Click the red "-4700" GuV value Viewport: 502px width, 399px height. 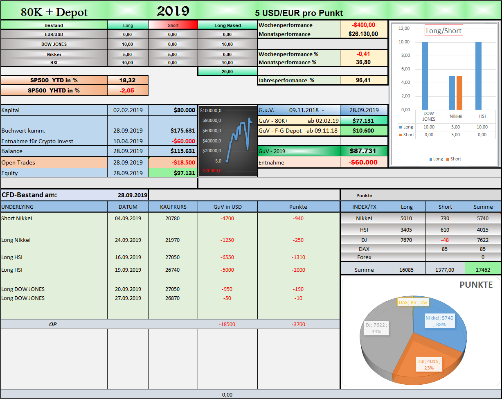tap(227, 218)
